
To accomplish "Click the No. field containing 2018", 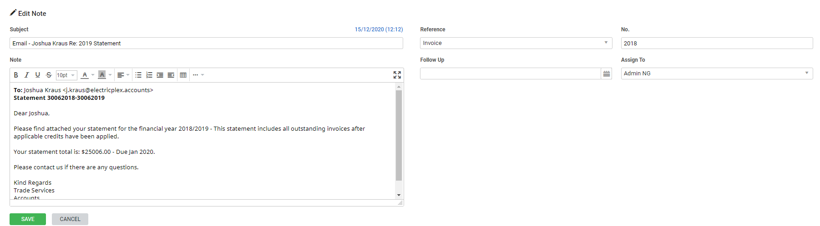I will [x=717, y=43].
